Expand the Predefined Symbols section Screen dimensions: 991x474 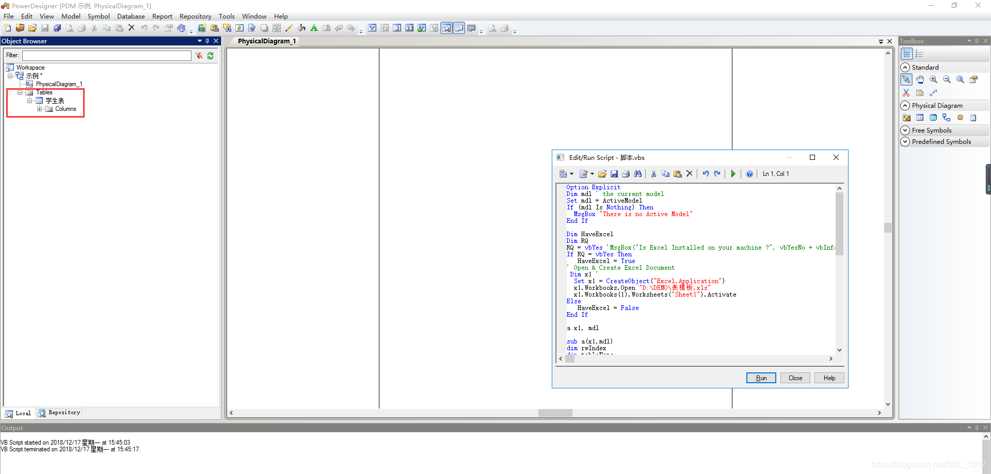(x=905, y=142)
